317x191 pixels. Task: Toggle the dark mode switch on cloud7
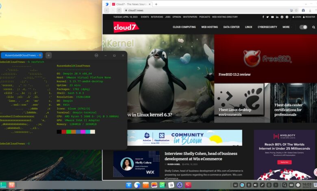303,27
